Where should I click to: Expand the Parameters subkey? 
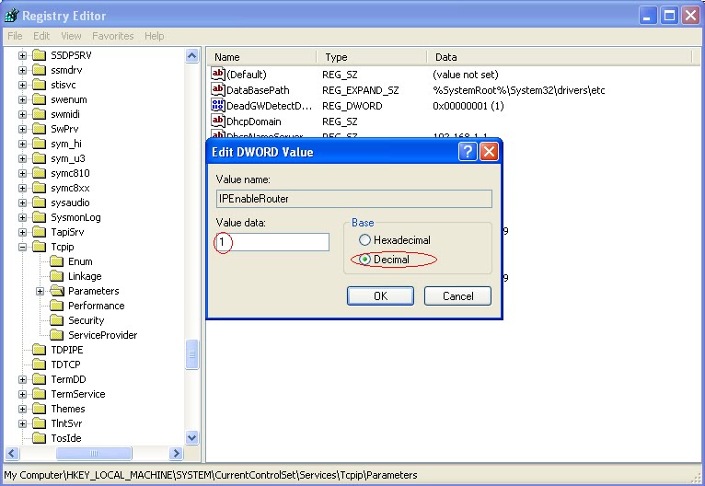point(40,292)
